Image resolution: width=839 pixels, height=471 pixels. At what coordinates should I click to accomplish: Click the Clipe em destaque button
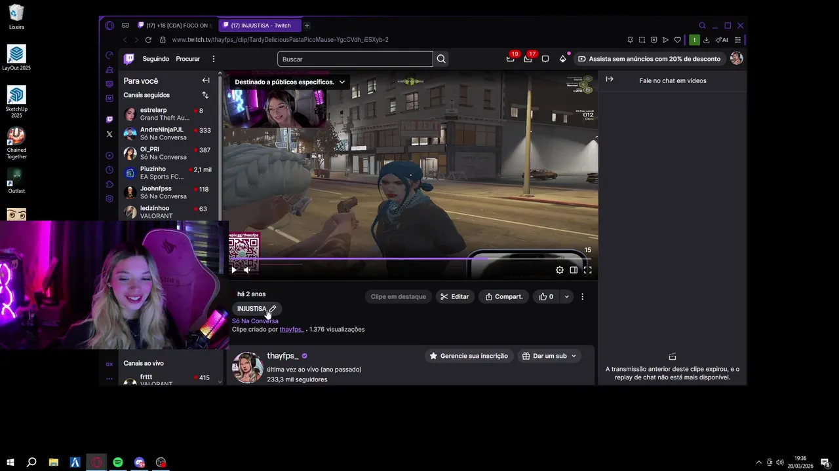(399, 296)
